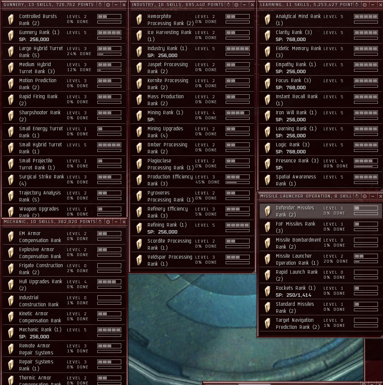The height and width of the screenshot is (385, 383).
Task: Click the Veldspar Processing skill book icon
Action: 139,260
